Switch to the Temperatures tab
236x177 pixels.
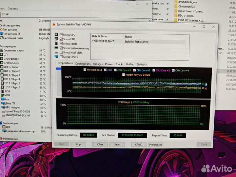[65, 63]
